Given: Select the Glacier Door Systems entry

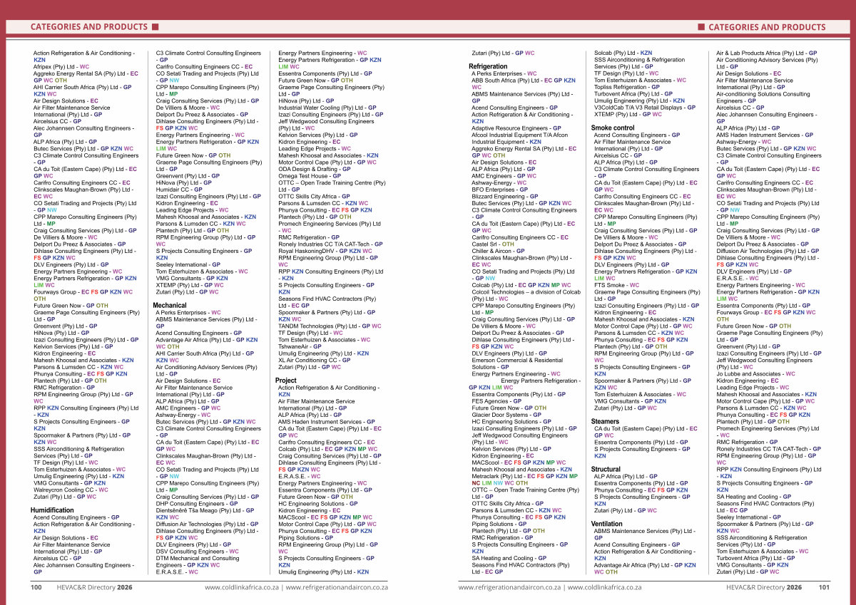Looking at the screenshot, I should [501, 415].
